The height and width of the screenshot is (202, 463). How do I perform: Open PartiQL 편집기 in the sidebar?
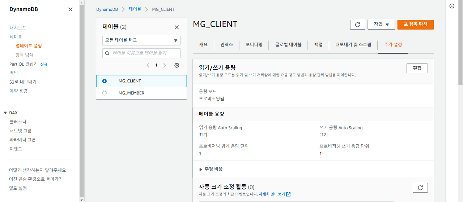point(24,64)
